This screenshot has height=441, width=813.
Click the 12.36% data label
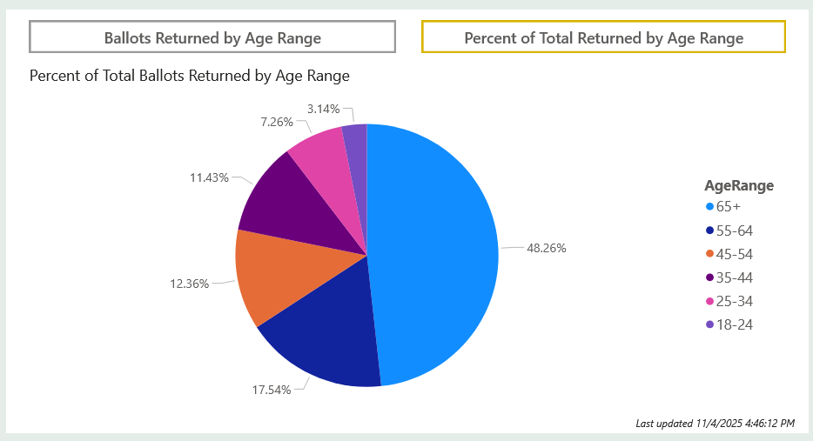tap(188, 284)
